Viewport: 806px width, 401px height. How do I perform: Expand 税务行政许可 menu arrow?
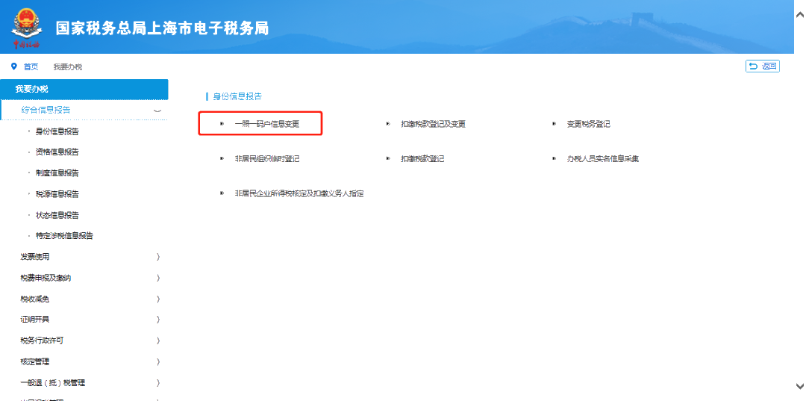pyautogui.click(x=158, y=341)
